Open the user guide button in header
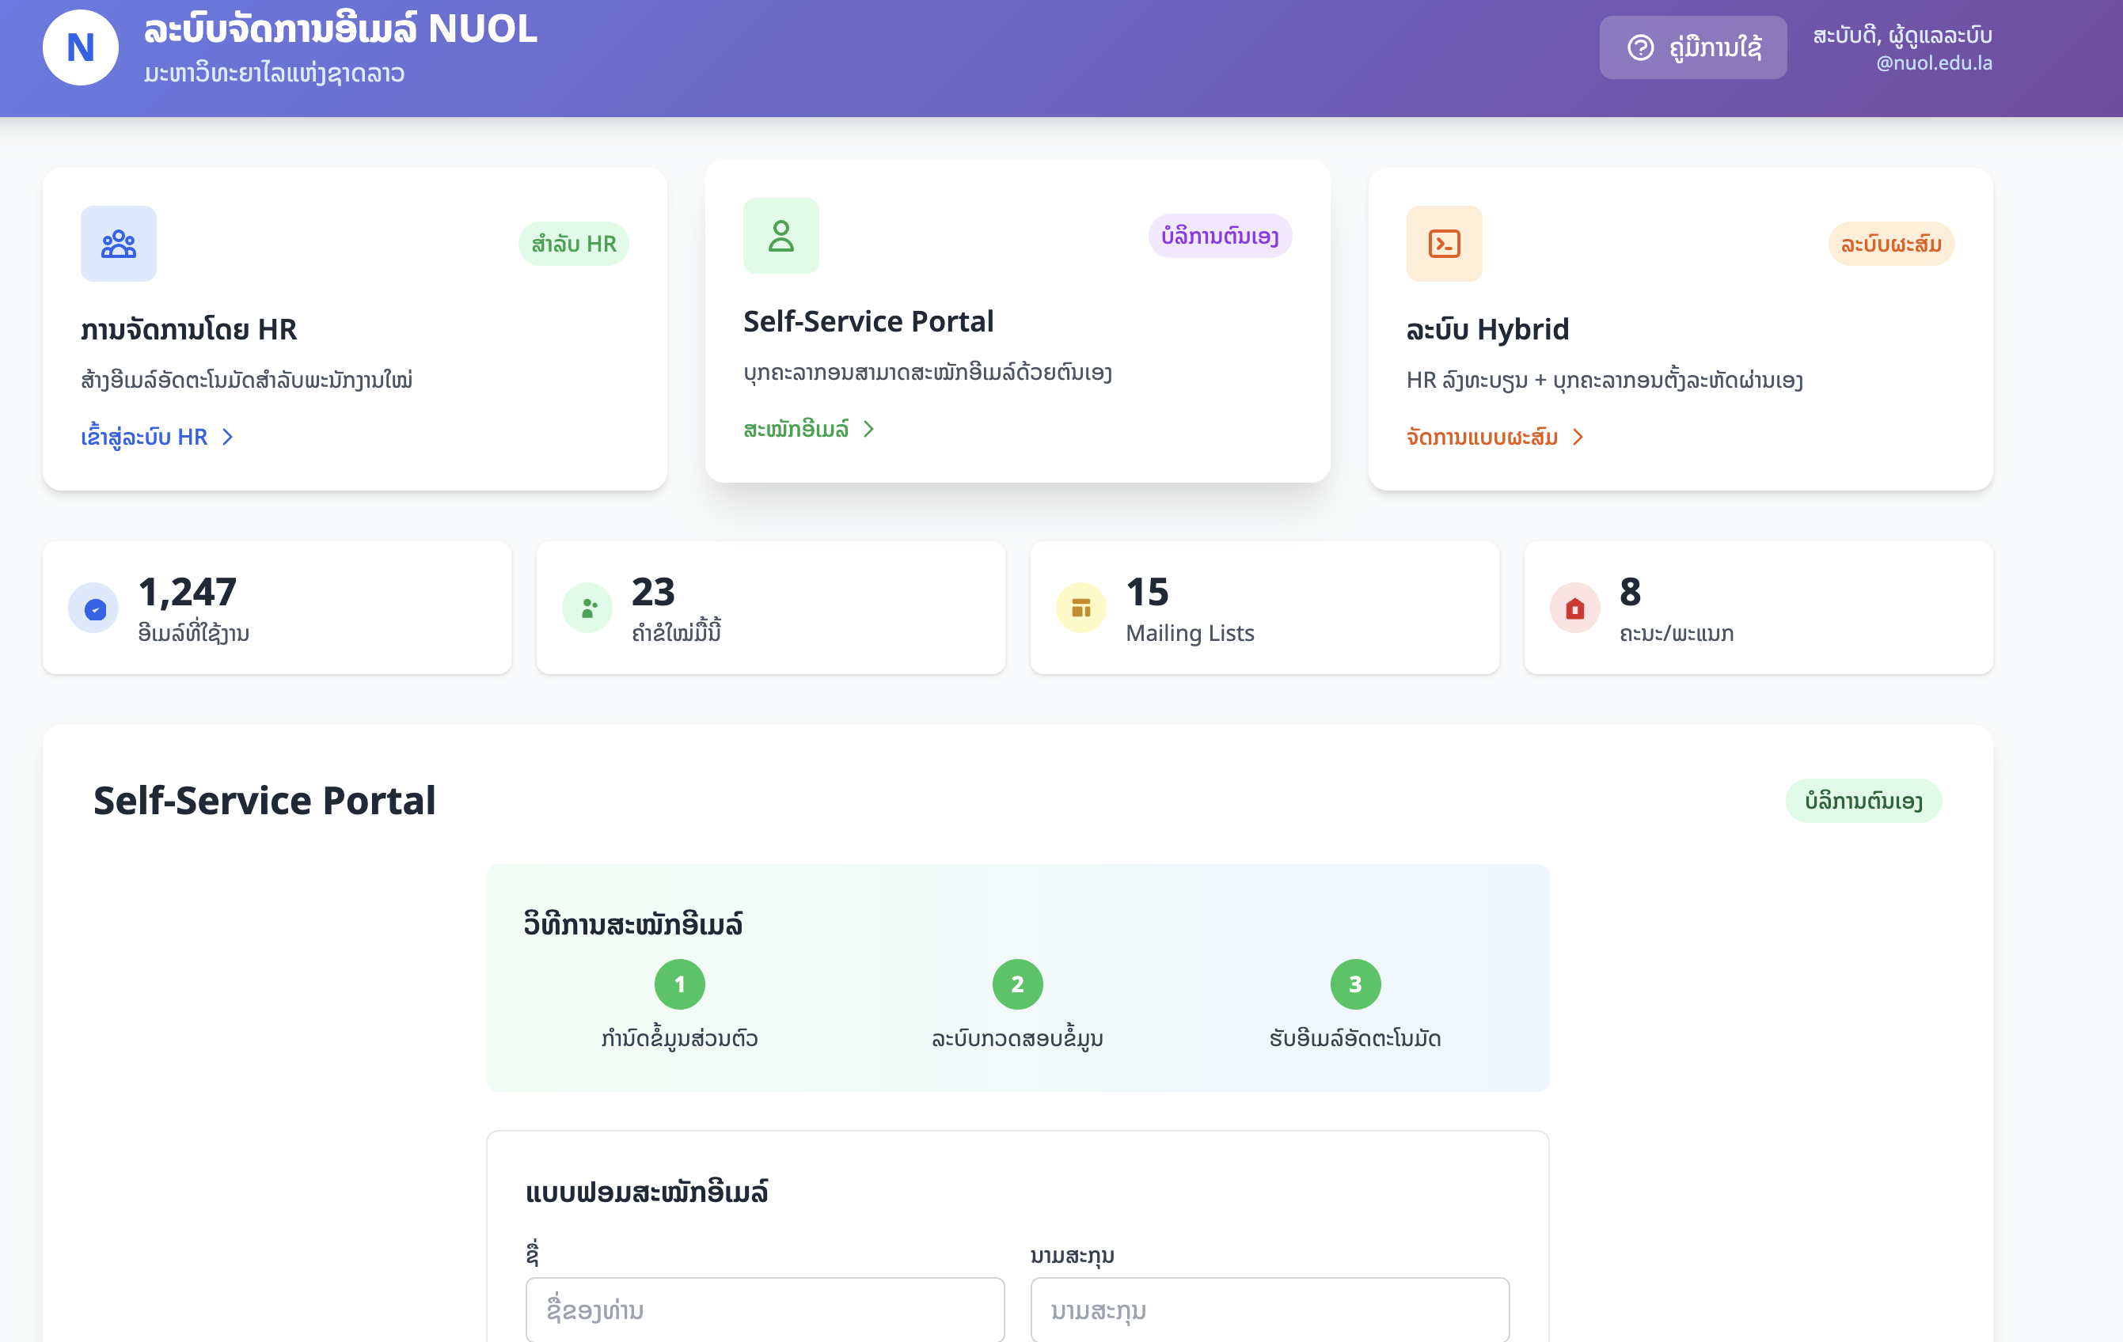 click(1692, 47)
